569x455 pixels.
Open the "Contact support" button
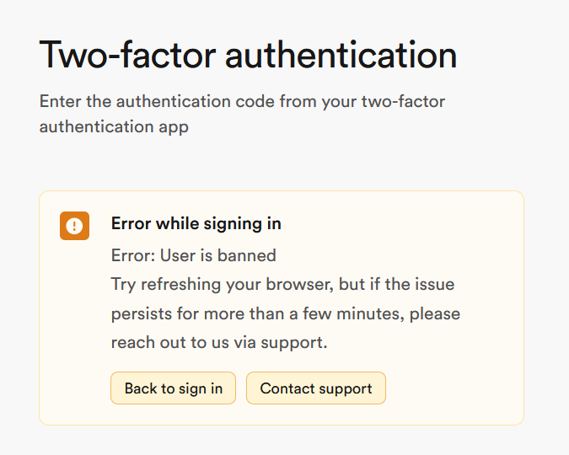[316, 388]
